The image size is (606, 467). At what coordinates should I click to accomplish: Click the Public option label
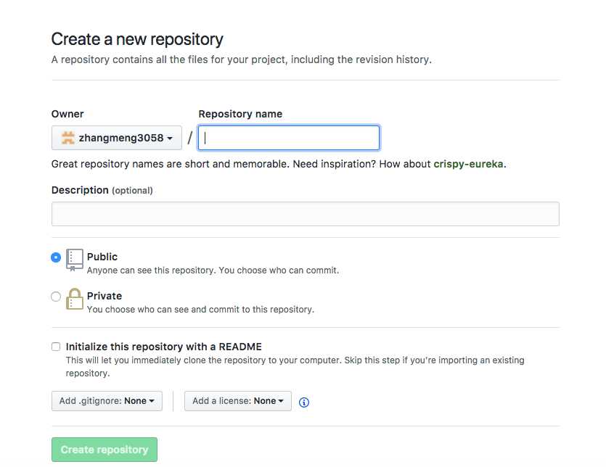click(102, 257)
